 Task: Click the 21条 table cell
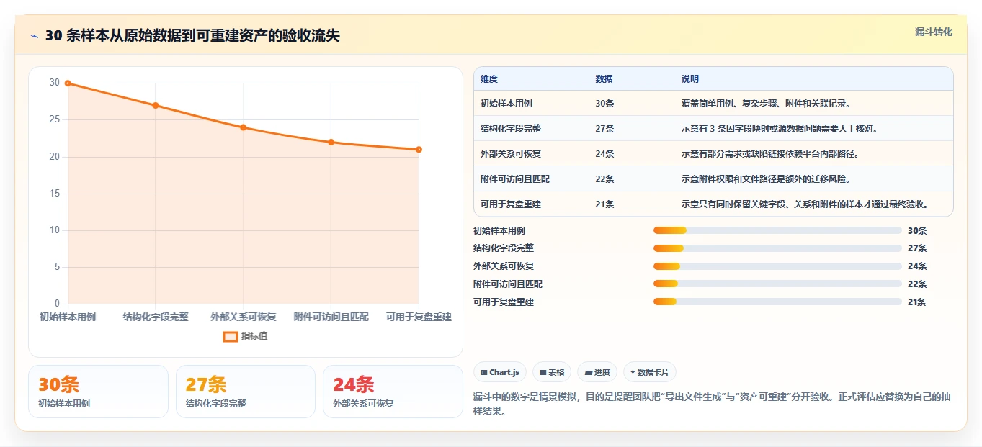(631, 204)
